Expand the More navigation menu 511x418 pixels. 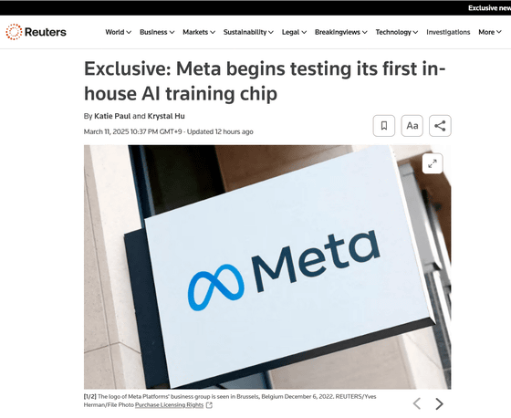tap(490, 32)
